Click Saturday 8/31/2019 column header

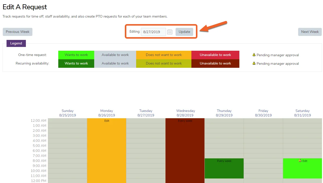302,113
